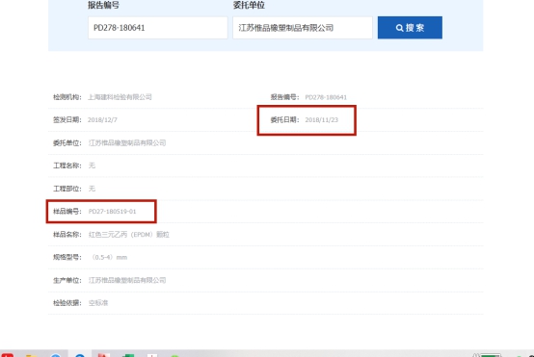Click the 规格型号 field label

pyautogui.click(x=67, y=257)
